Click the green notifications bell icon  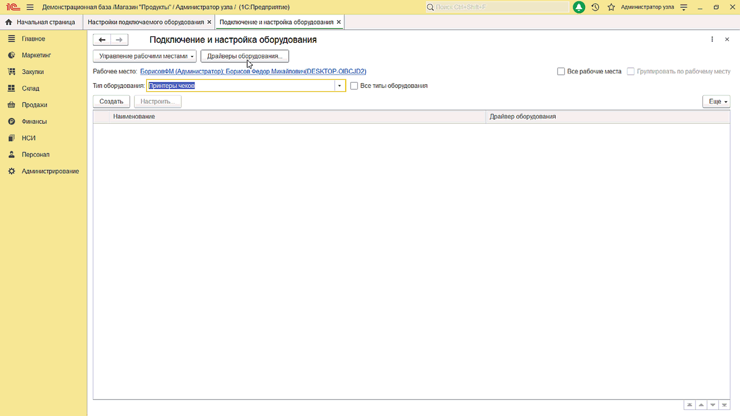pos(579,7)
